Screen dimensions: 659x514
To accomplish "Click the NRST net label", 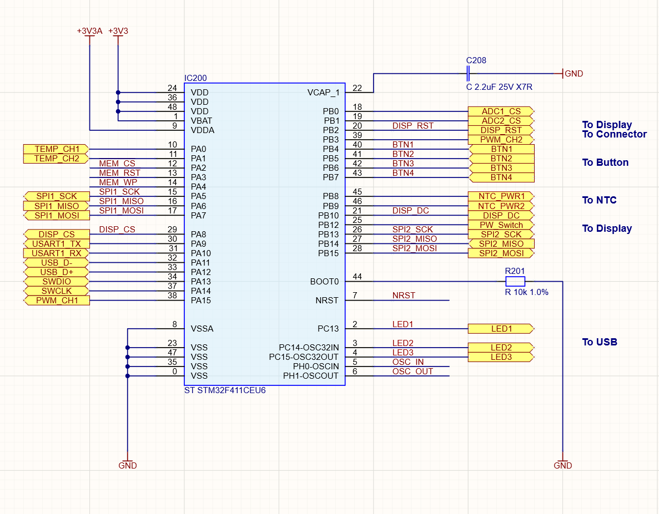I will click(404, 296).
